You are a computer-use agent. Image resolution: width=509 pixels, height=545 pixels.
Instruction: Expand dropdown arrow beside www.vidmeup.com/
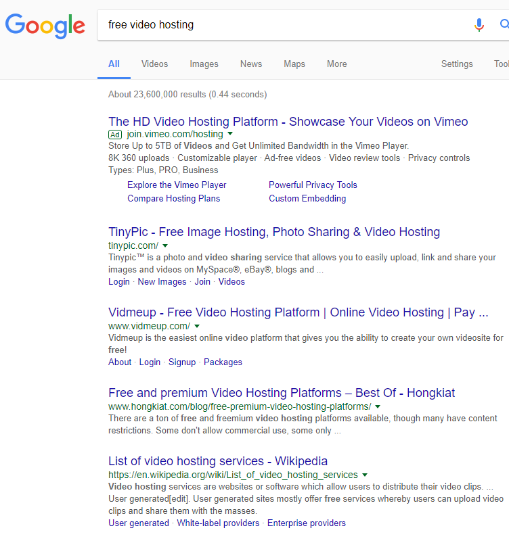[197, 327]
